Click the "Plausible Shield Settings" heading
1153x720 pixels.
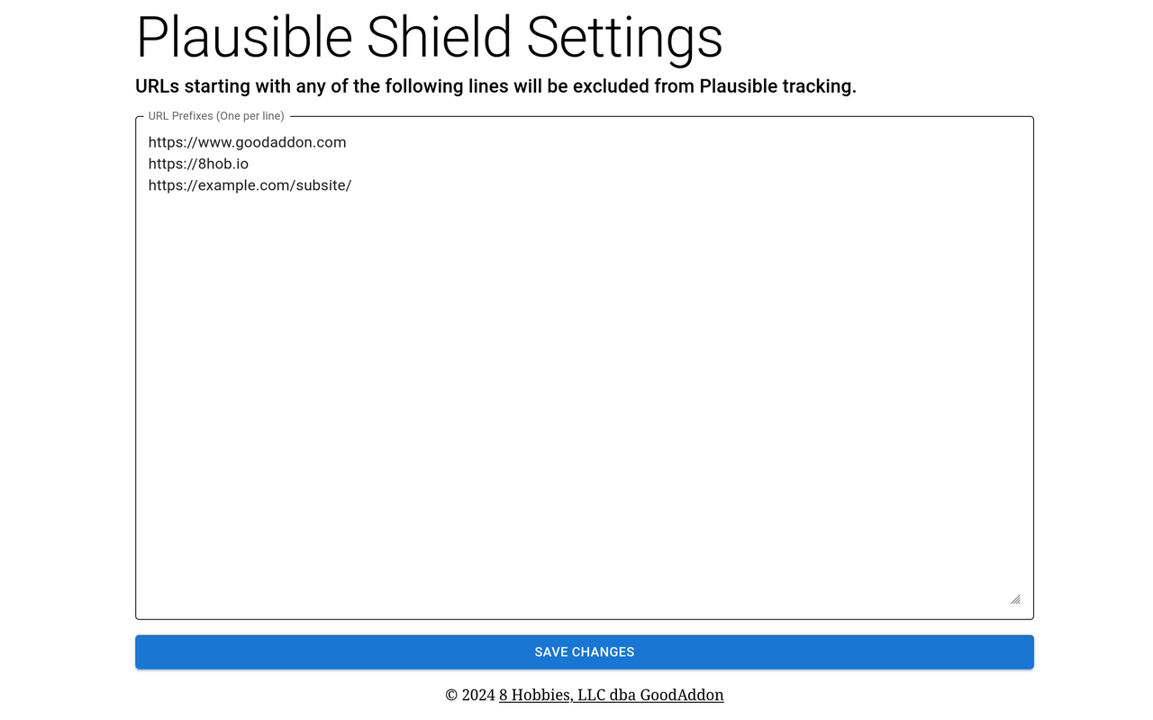(428, 38)
